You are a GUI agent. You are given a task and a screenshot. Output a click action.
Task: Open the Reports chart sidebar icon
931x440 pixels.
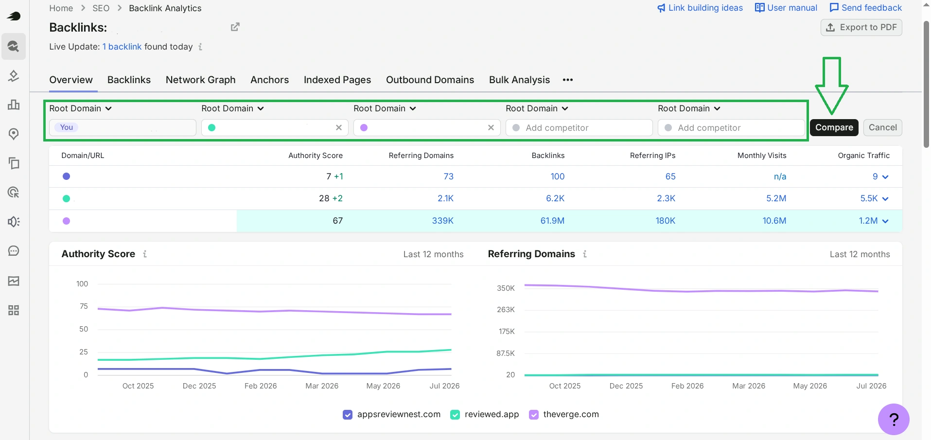pos(14,281)
